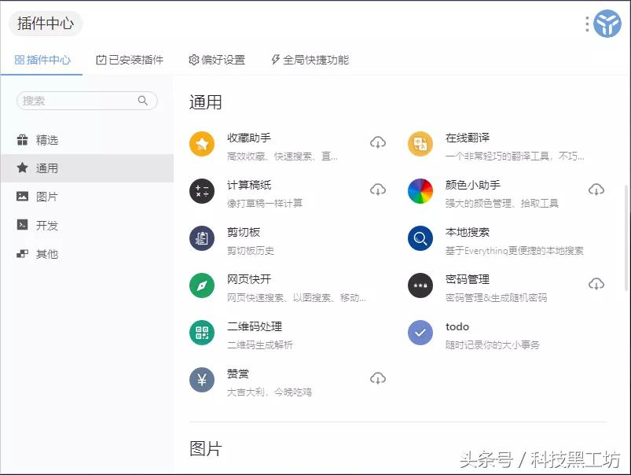Click the 剪切板 clipboard plugin icon
631x475 pixels.
(x=202, y=240)
